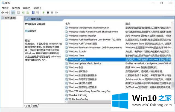175x112 pixels.
Task: Switch to the 标准 tab
Action: 35,106
